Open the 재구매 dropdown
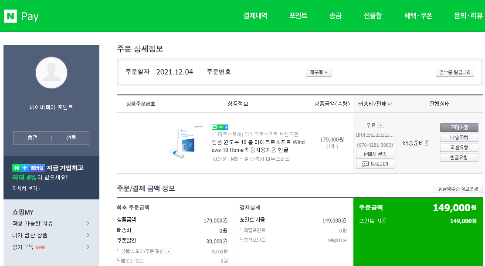 click(x=319, y=72)
